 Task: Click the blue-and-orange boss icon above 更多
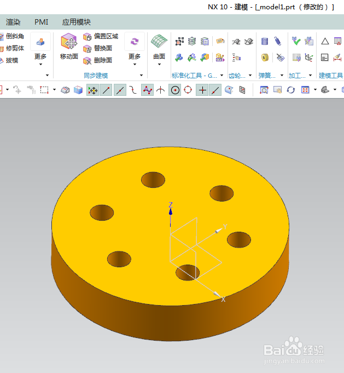coord(40,42)
